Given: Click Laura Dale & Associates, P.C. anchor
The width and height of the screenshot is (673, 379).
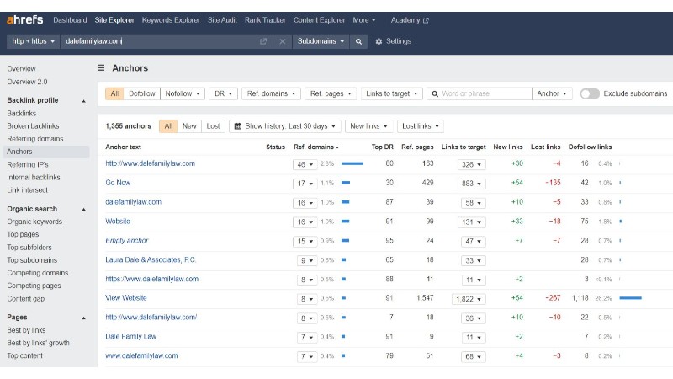Looking at the screenshot, I should (151, 259).
